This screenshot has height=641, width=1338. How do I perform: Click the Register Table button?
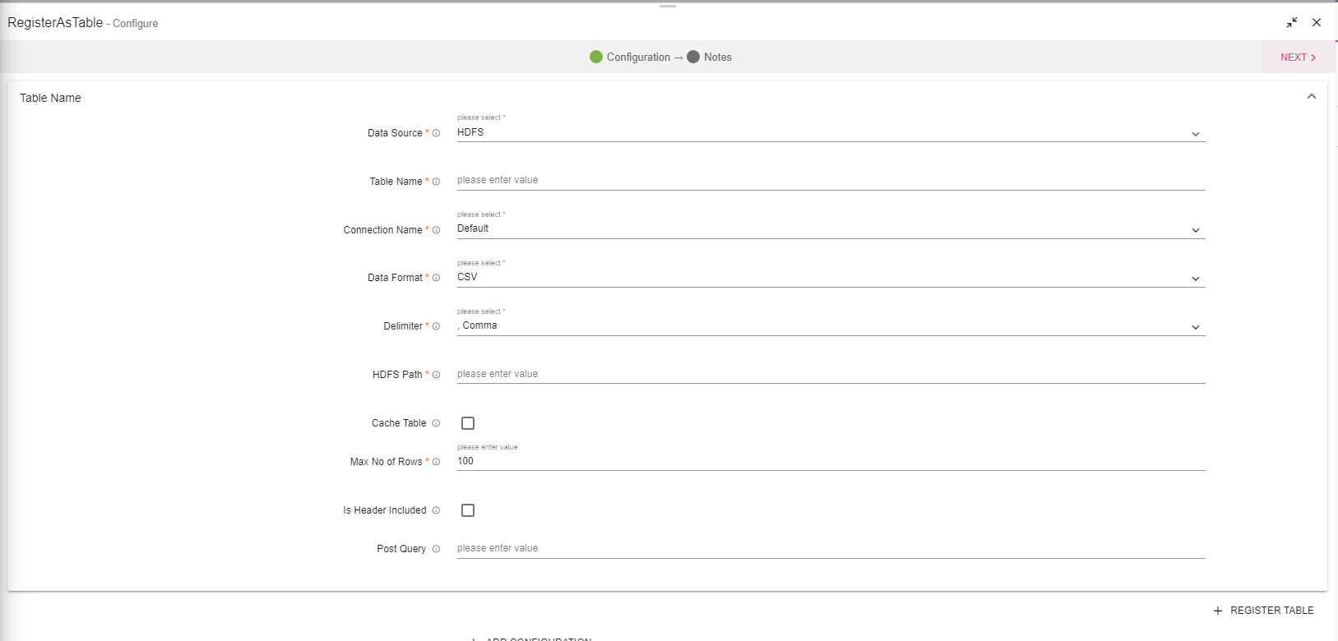tap(1263, 611)
